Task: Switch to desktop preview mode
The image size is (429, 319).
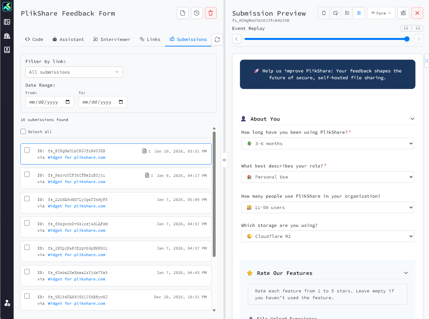Action: tap(335, 13)
